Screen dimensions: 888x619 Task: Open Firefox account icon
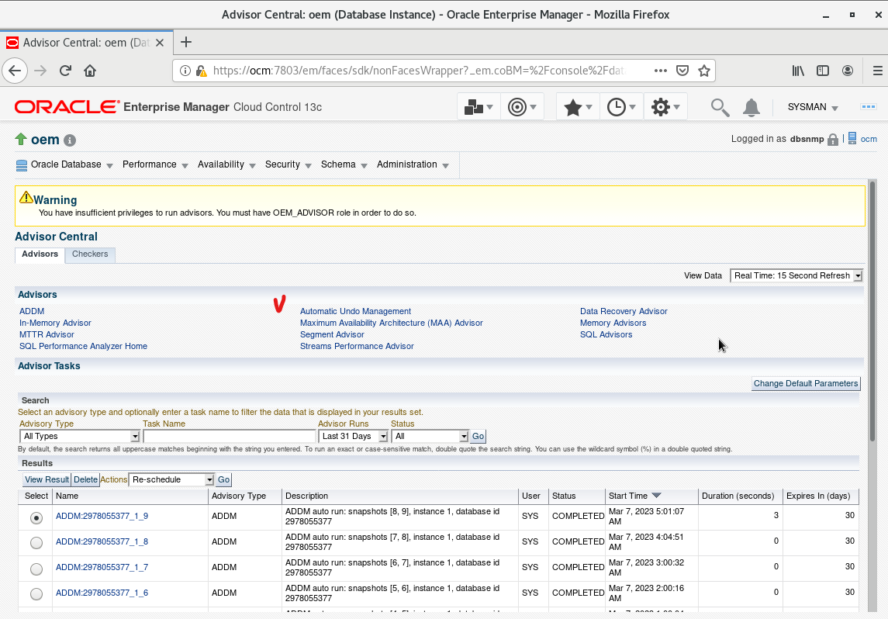pyautogui.click(x=848, y=71)
